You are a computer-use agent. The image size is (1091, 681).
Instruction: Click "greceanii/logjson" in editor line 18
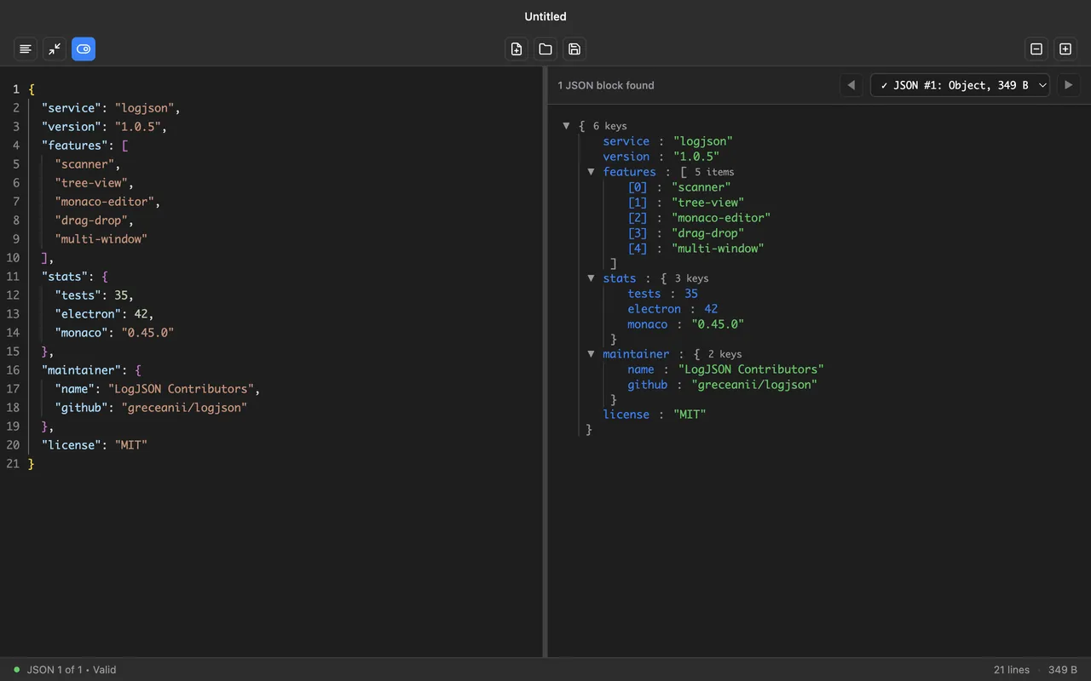tap(184, 408)
